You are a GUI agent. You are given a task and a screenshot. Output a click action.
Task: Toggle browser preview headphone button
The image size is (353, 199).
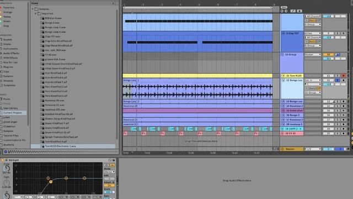pos(6,151)
